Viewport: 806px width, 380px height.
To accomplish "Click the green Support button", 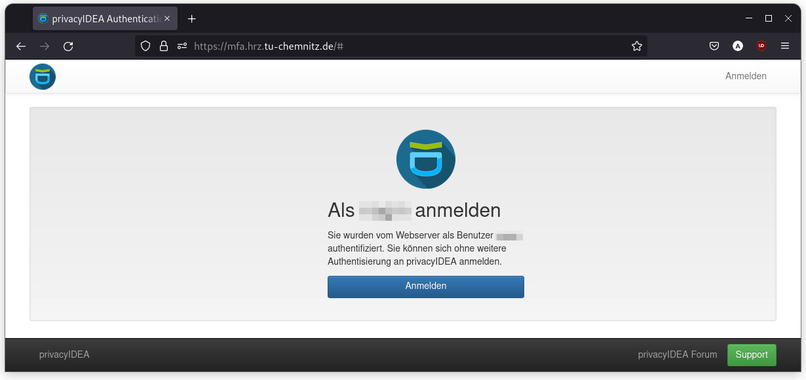I will (x=752, y=354).
